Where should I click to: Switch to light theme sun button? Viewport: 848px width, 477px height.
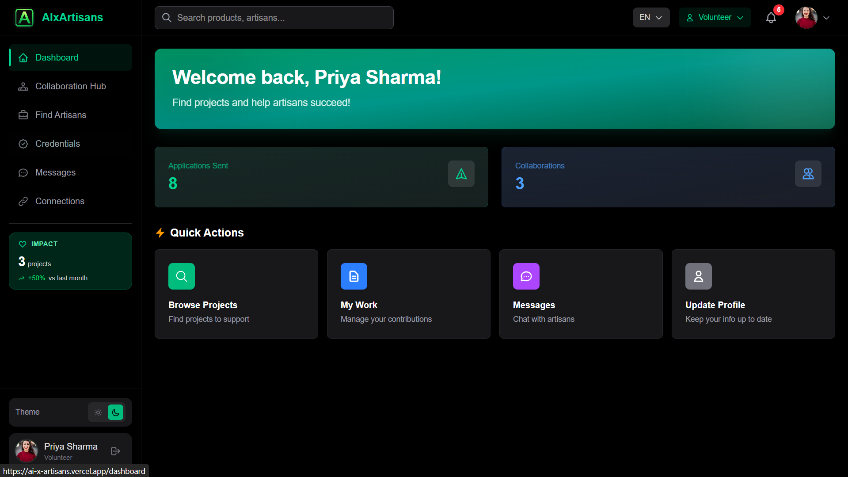[x=98, y=412]
